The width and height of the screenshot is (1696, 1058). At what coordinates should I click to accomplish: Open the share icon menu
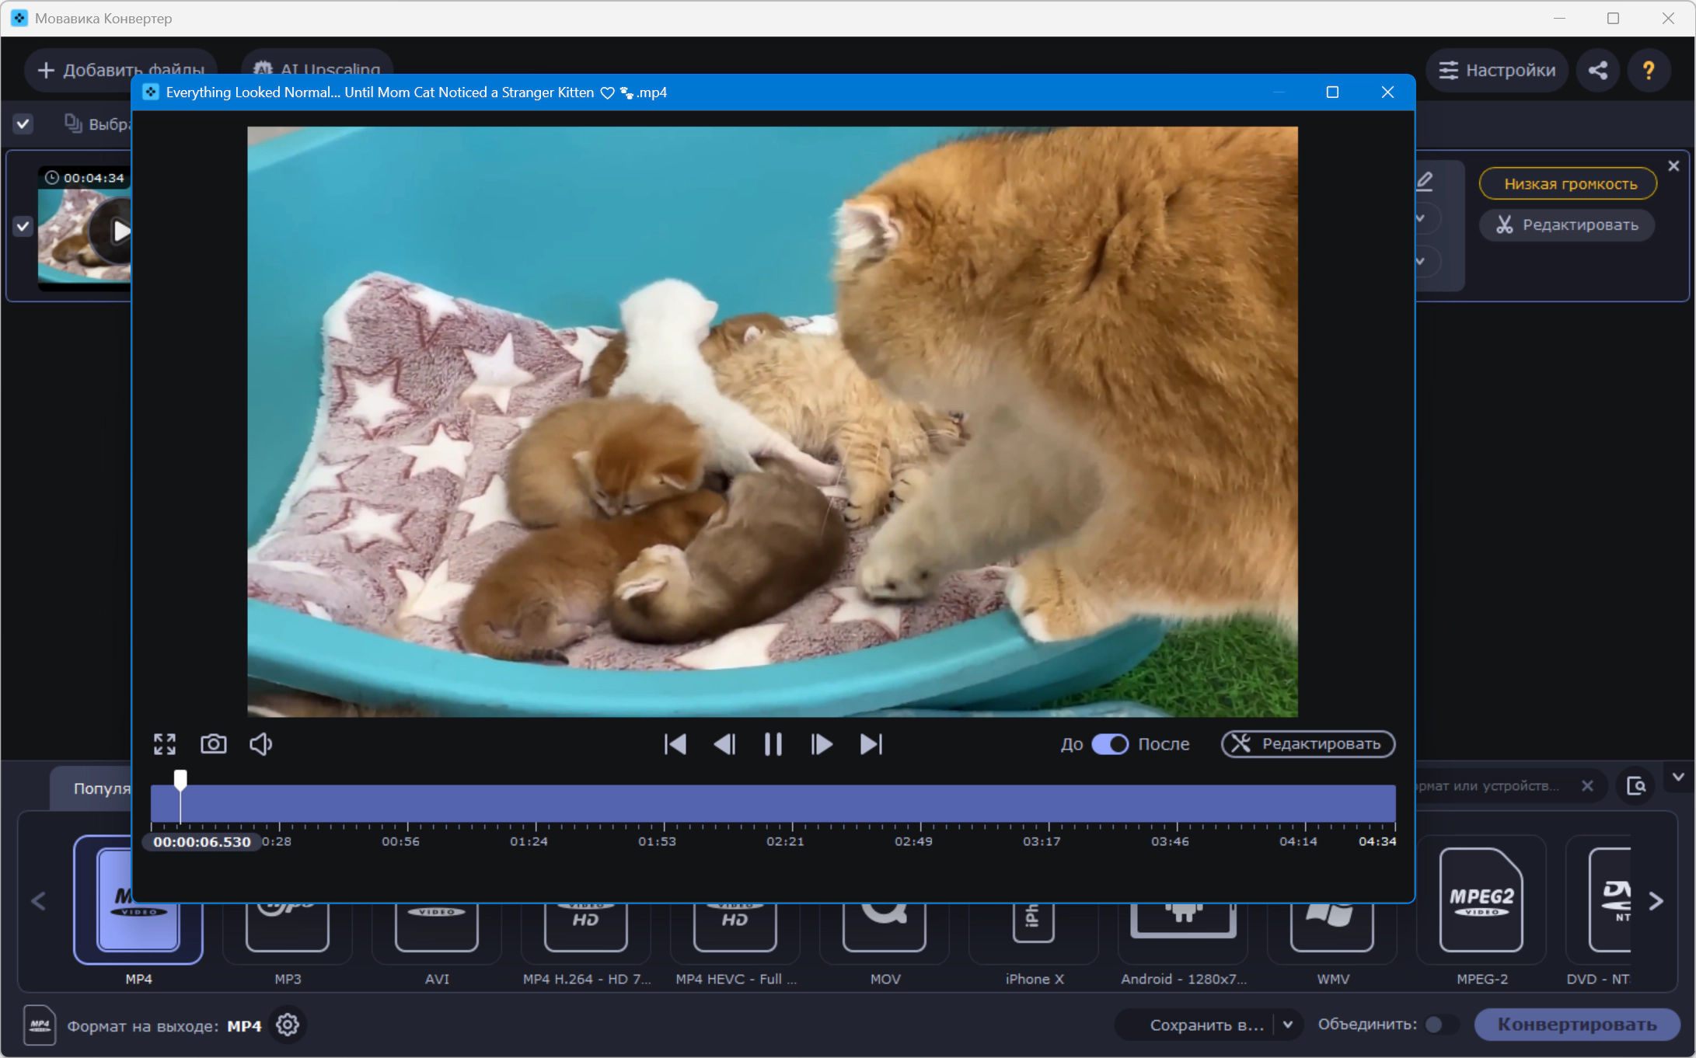(1598, 71)
